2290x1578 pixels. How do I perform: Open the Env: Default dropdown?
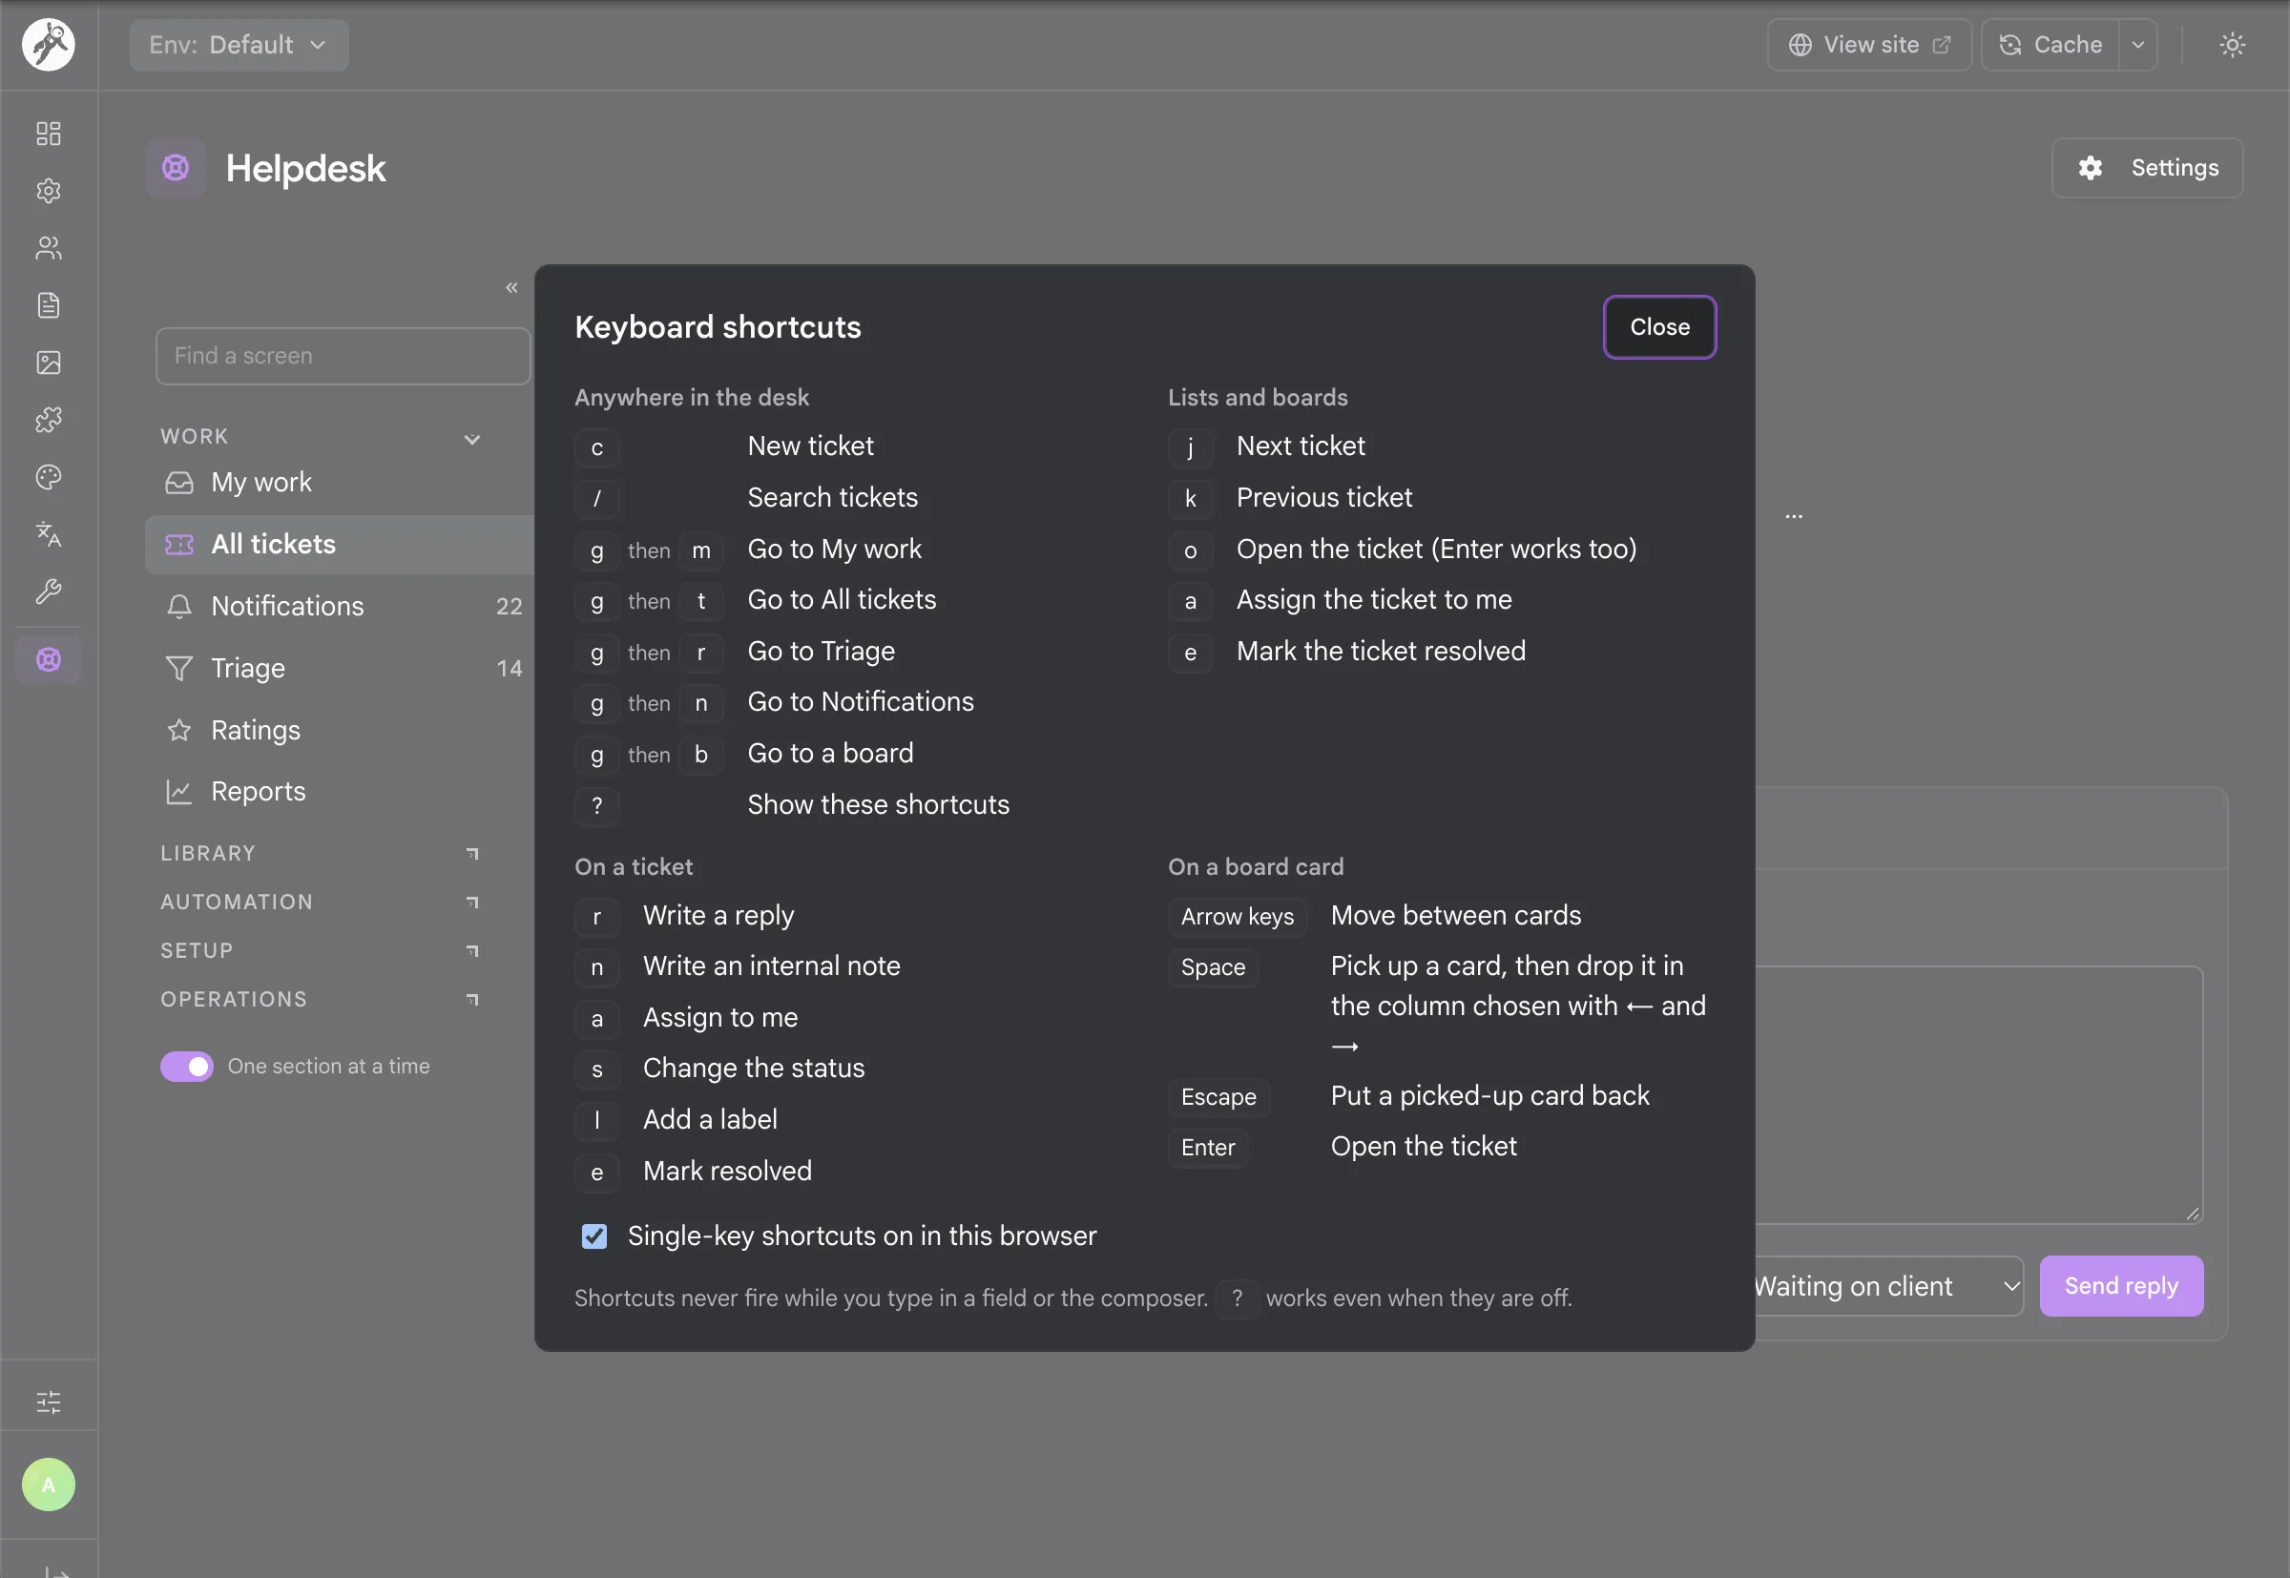pos(239,45)
